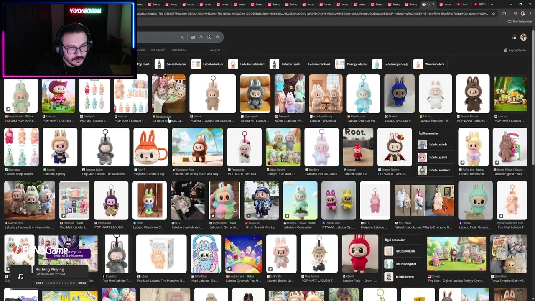Image resolution: width=535 pixels, height=301 pixels.
Task: Select the Labubu oyuncağı chip
Action: click(x=391, y=64)
